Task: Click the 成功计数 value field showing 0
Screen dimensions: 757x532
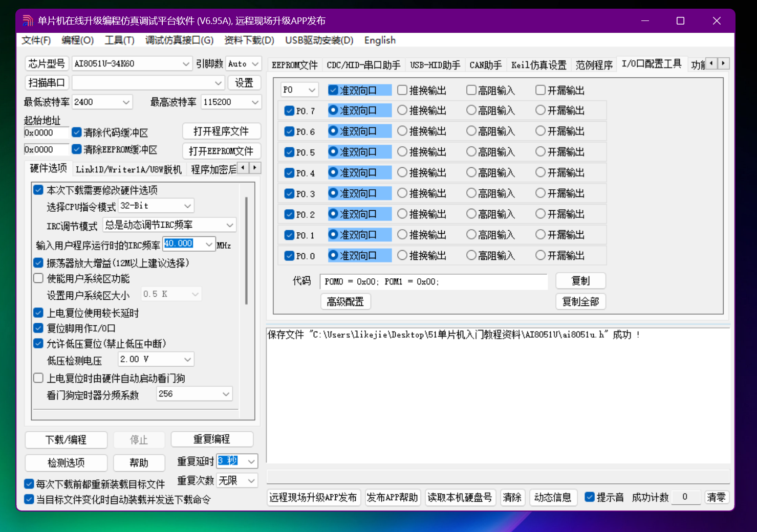Action: (x=685, y=497)
